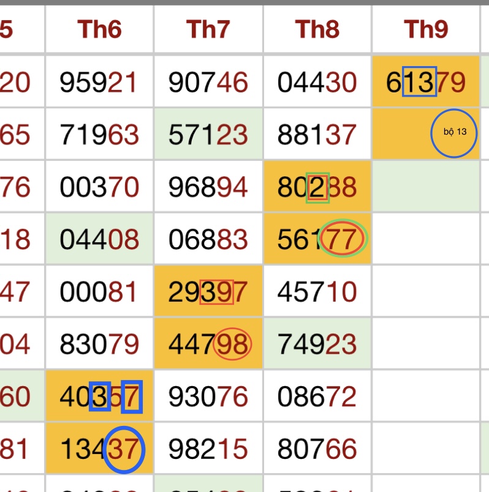Select the Th7 column header
The width and height of the screenshot is (489, 492).
(208, 29)
